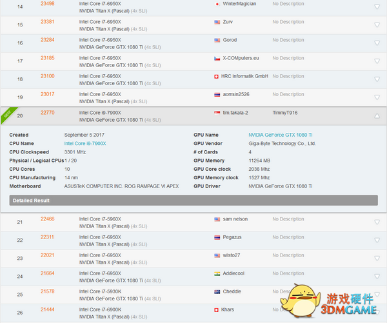The height and width of the screenshot is (323, 387).
Task: Click score 23498
Action: pyautogui.click(x=47, y=4)
